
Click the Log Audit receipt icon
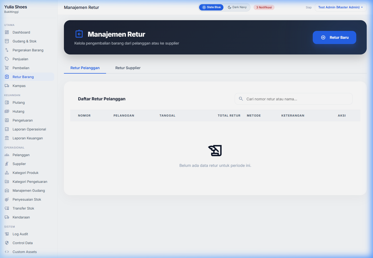coord(7,234)
